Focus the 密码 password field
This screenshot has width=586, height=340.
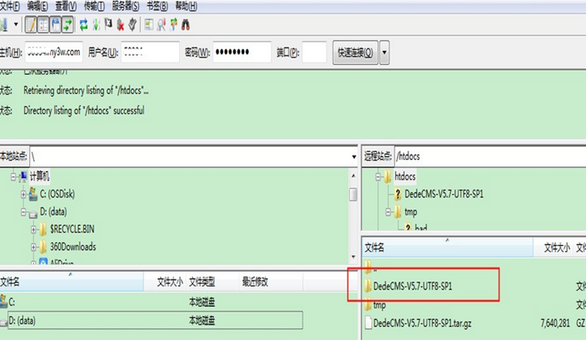click(x=242, y=52)
